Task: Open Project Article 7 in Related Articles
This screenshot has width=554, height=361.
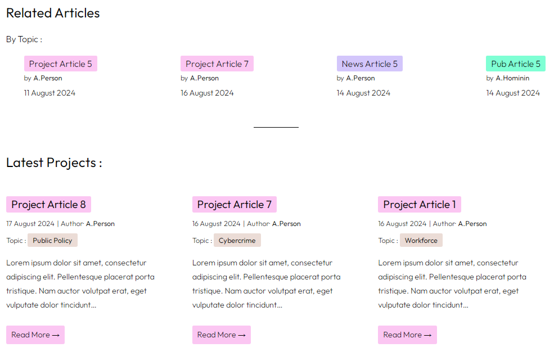Action: pyautogui.click(x=217, y=64)
